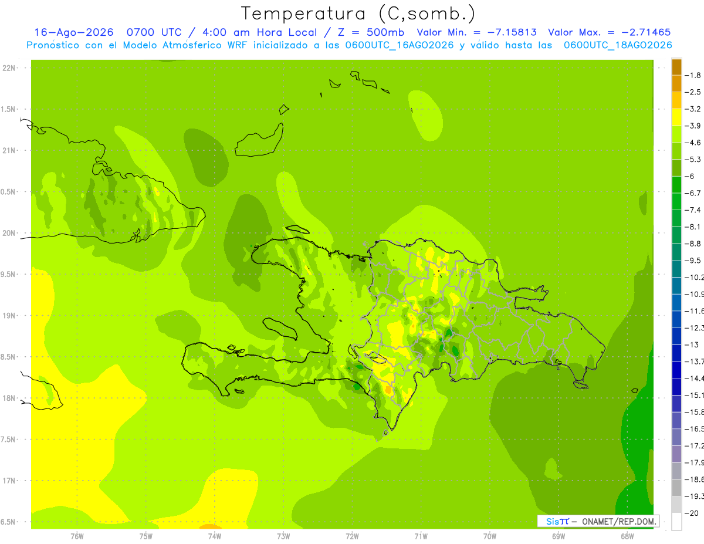704x544 pixels.
Task: Click the -3.9 legend value
Action: tap(693, 126)
